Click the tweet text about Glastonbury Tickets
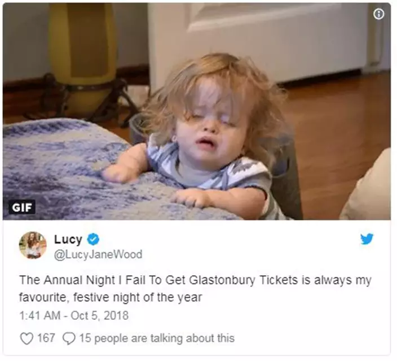 click(x=195, y=289)
